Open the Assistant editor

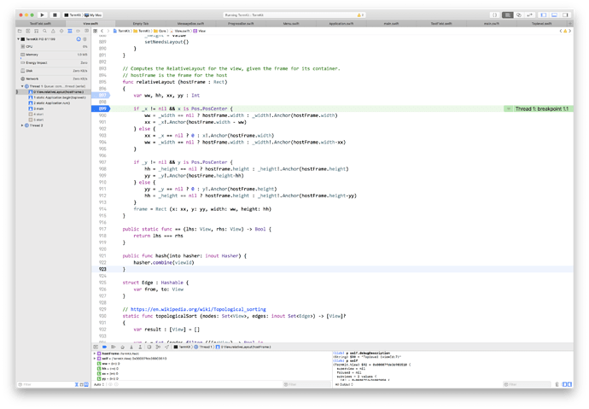click(519, 15)
